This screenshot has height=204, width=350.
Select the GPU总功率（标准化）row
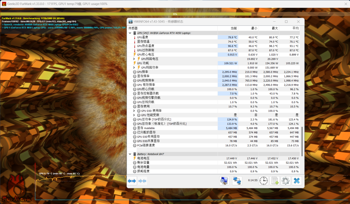214,124
